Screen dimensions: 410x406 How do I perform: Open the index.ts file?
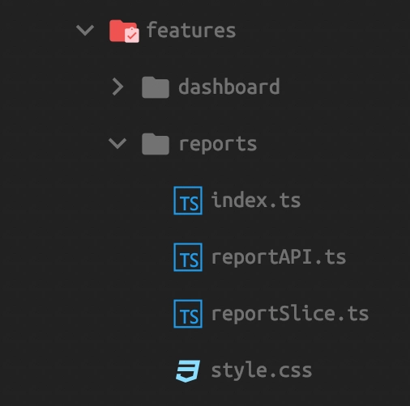click(256, 200)
